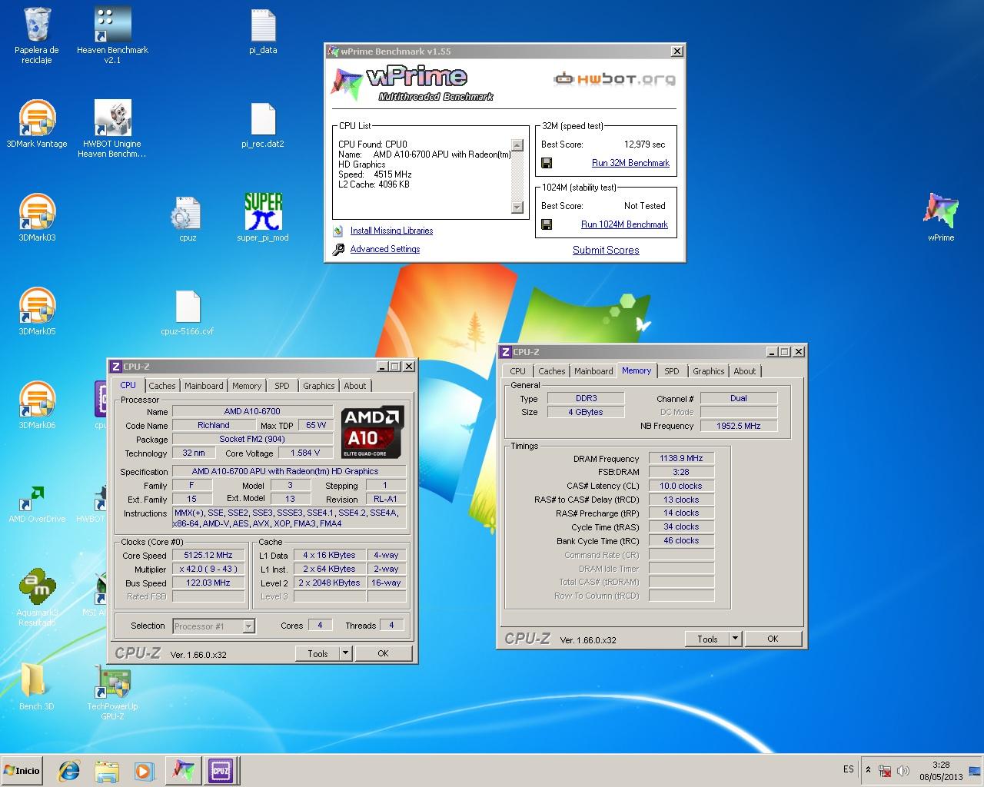Open 3DMark03 desktop shortcut
Viewport: 984px width, 787px height.
tap(37, 218)
